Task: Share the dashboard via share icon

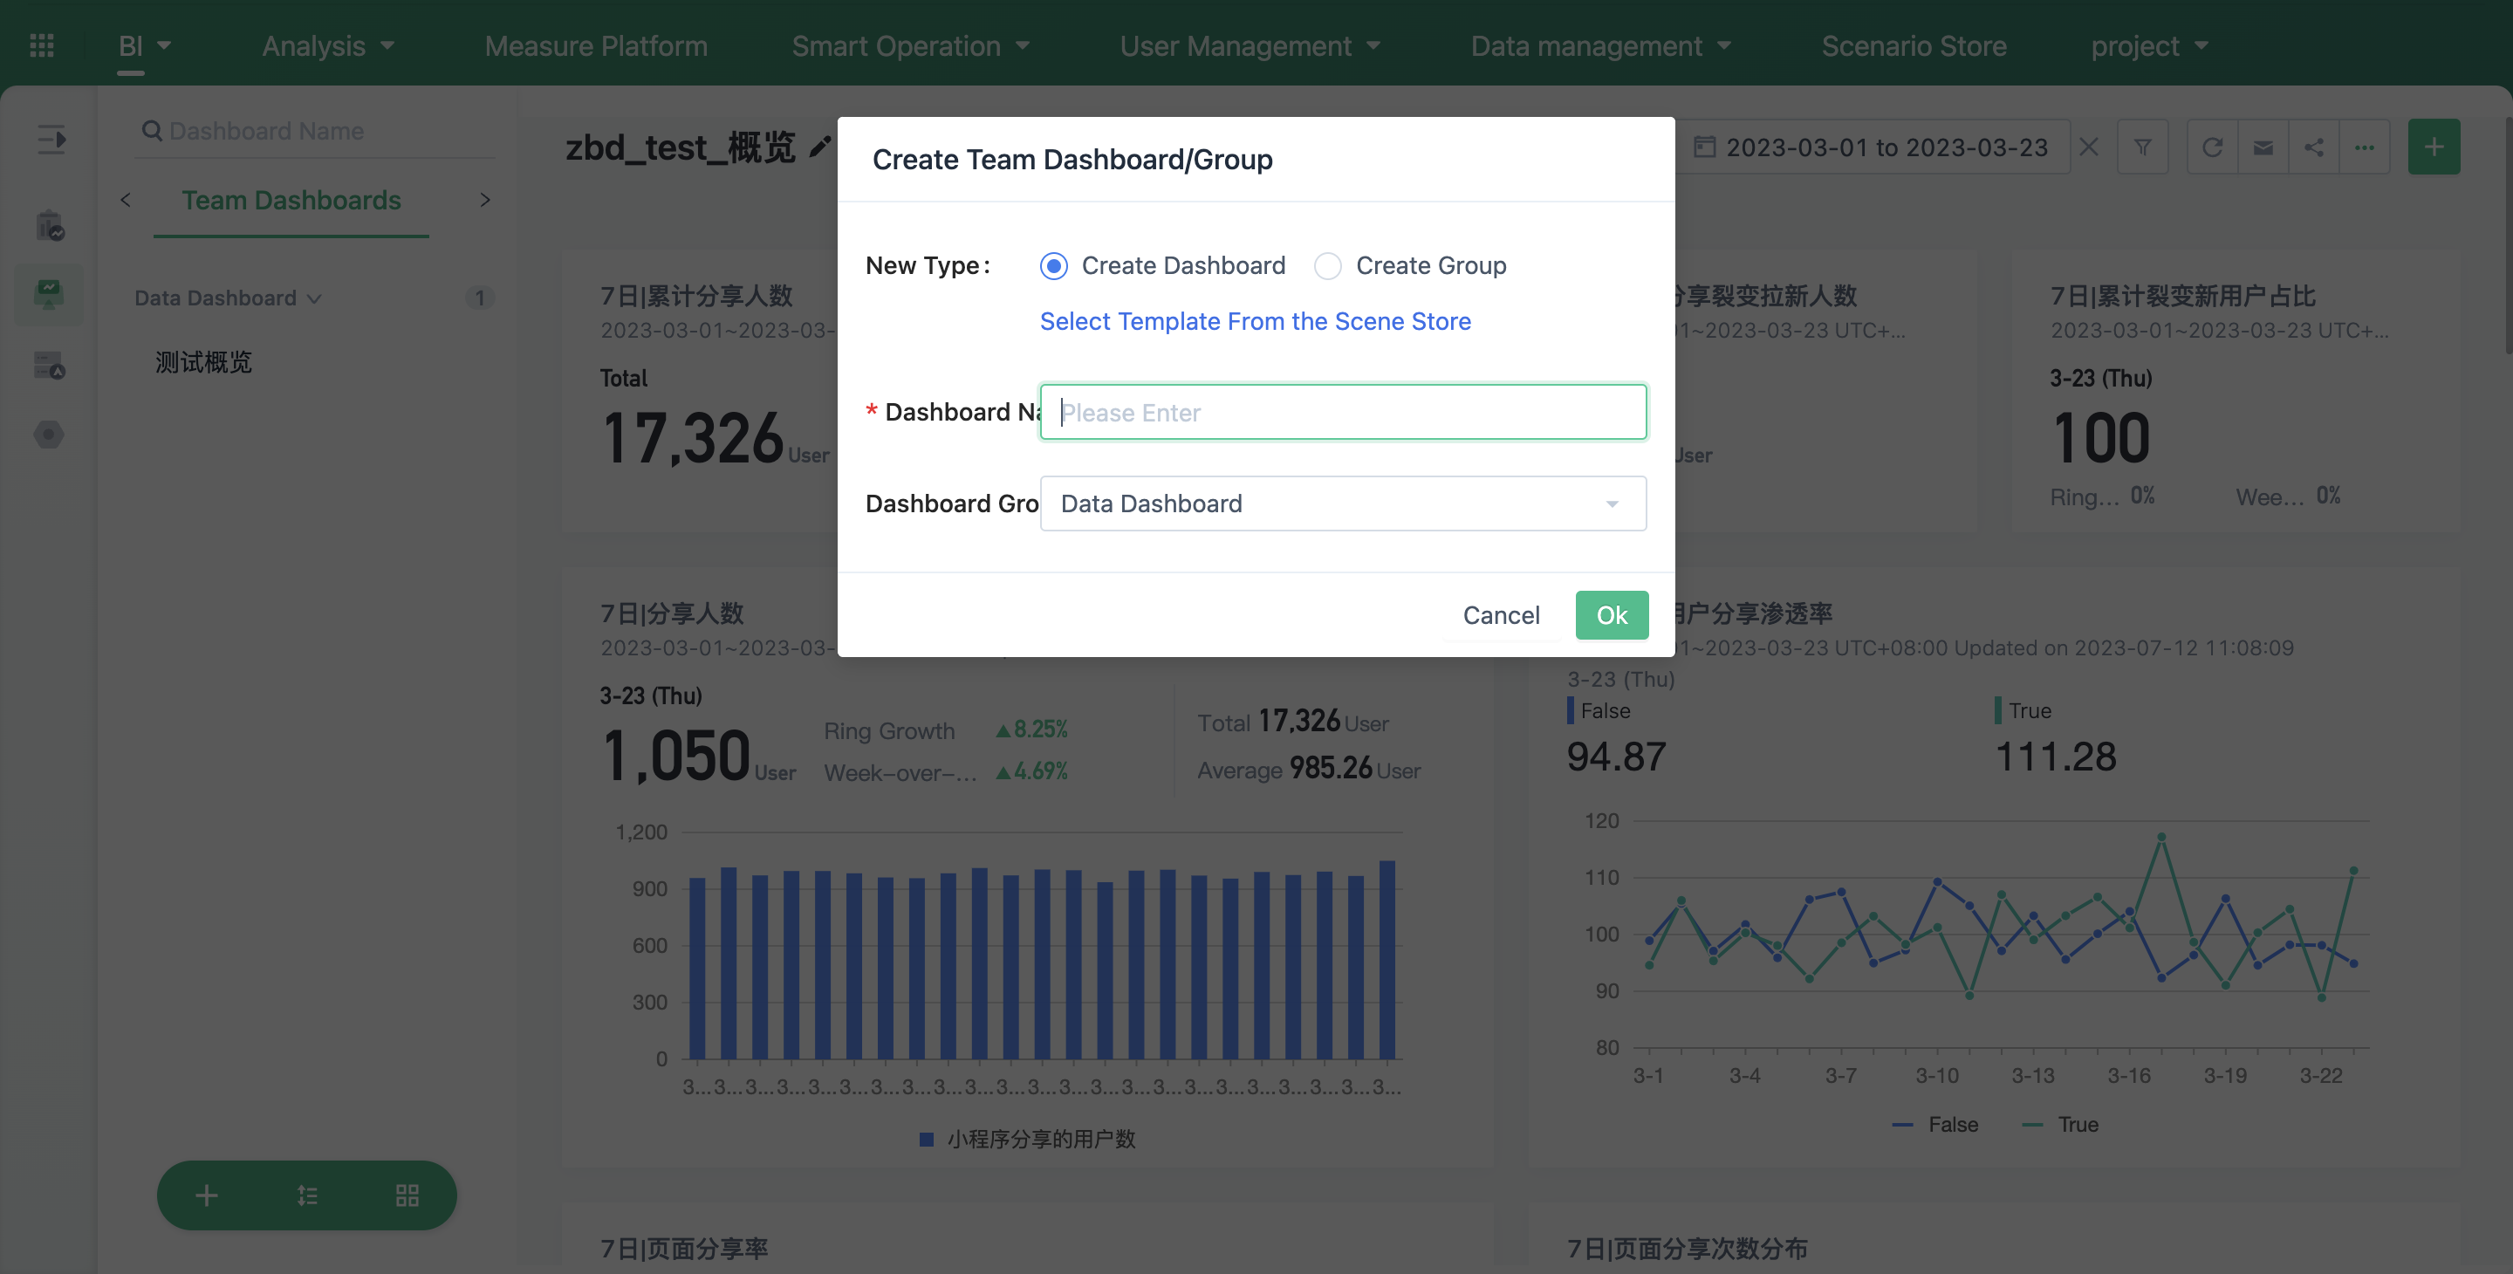Action: pyautogui.click(x=2314, y=147)
